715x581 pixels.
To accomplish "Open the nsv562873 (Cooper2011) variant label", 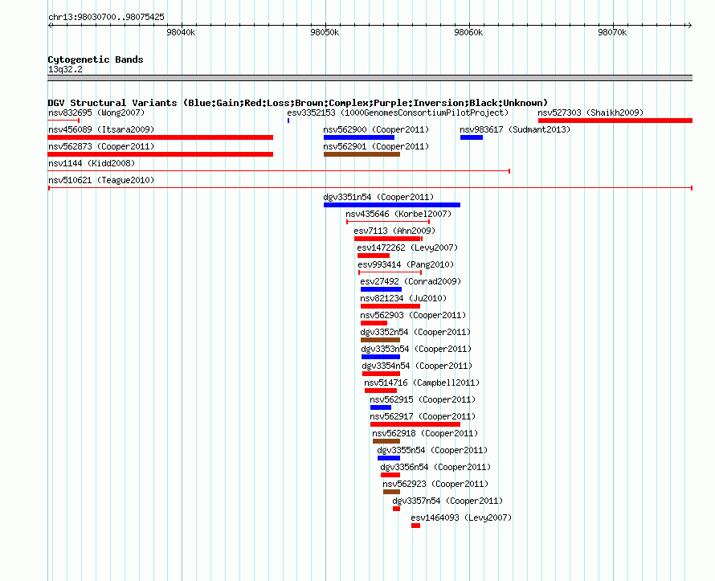I will (x=101, y=146).
